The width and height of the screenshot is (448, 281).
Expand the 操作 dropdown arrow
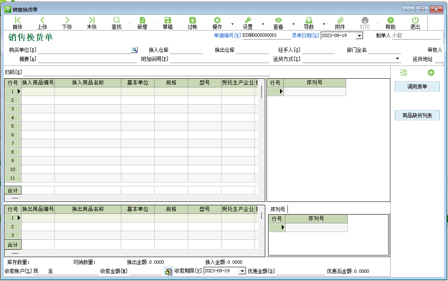click(232, 24)
